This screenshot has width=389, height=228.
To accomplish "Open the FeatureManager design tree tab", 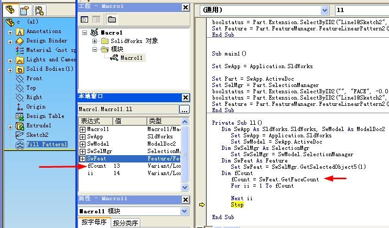I will [x=11, y=10].
